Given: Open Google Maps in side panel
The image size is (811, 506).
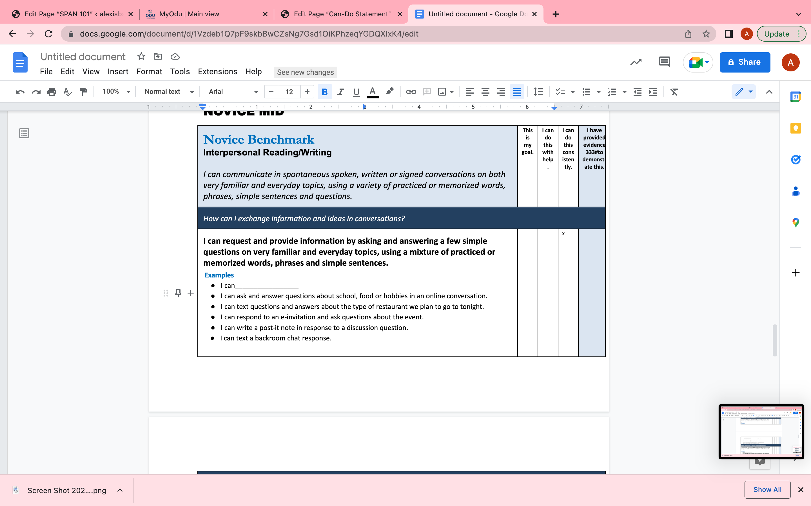Looking at the screenshot, I should [x=796, y=223].
